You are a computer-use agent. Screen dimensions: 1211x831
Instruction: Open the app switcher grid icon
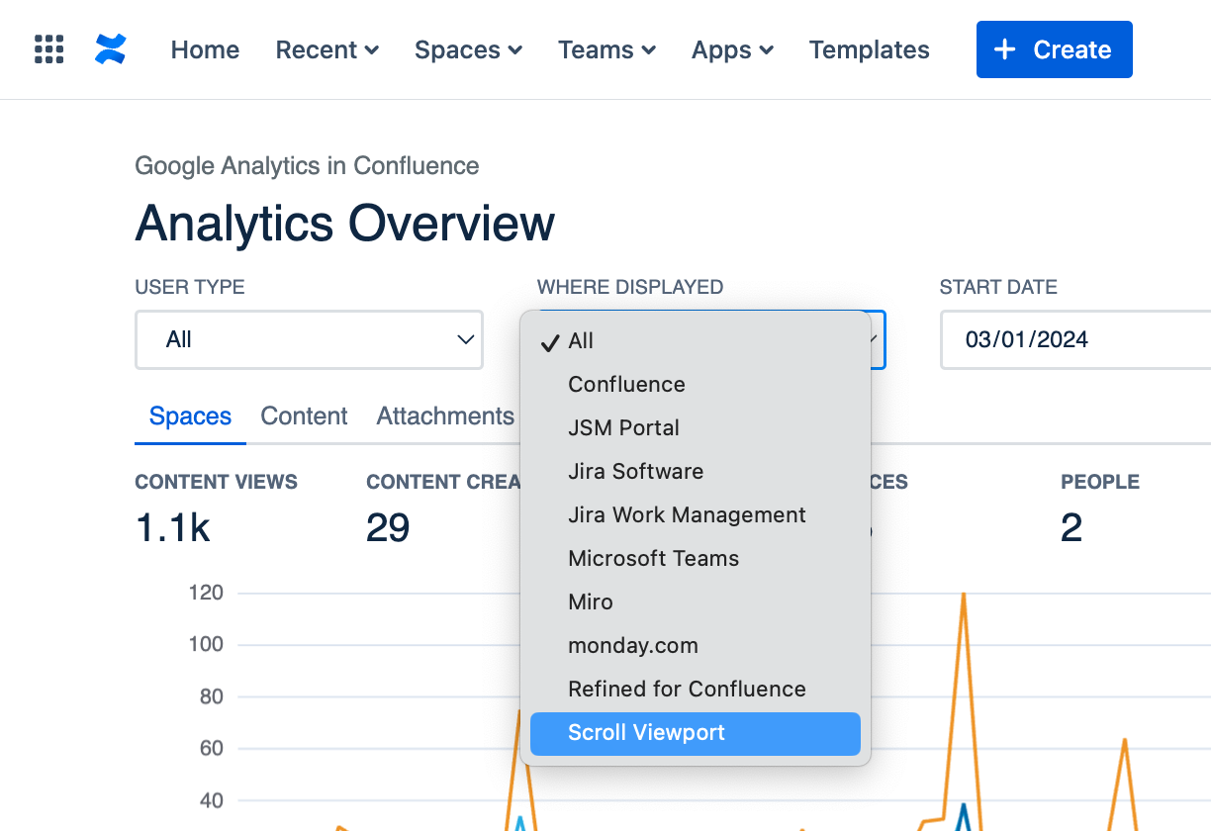pos(48,49)
